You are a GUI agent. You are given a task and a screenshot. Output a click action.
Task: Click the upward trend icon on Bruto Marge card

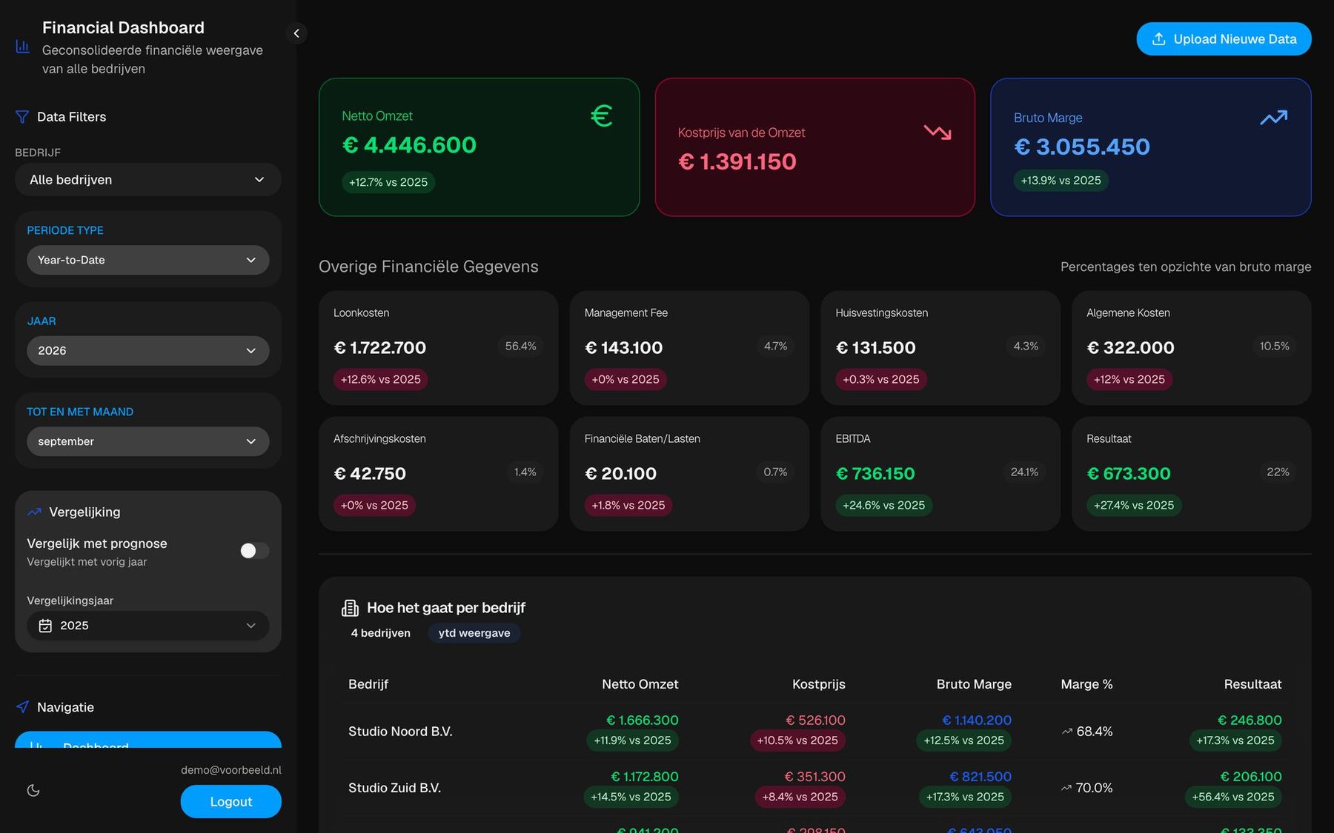(1274, 118)
